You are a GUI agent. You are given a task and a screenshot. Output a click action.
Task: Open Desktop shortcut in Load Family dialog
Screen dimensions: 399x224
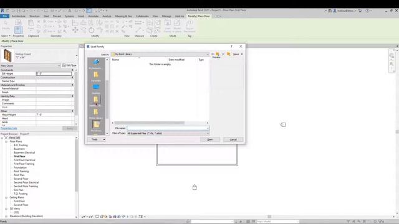pos(96,88)
